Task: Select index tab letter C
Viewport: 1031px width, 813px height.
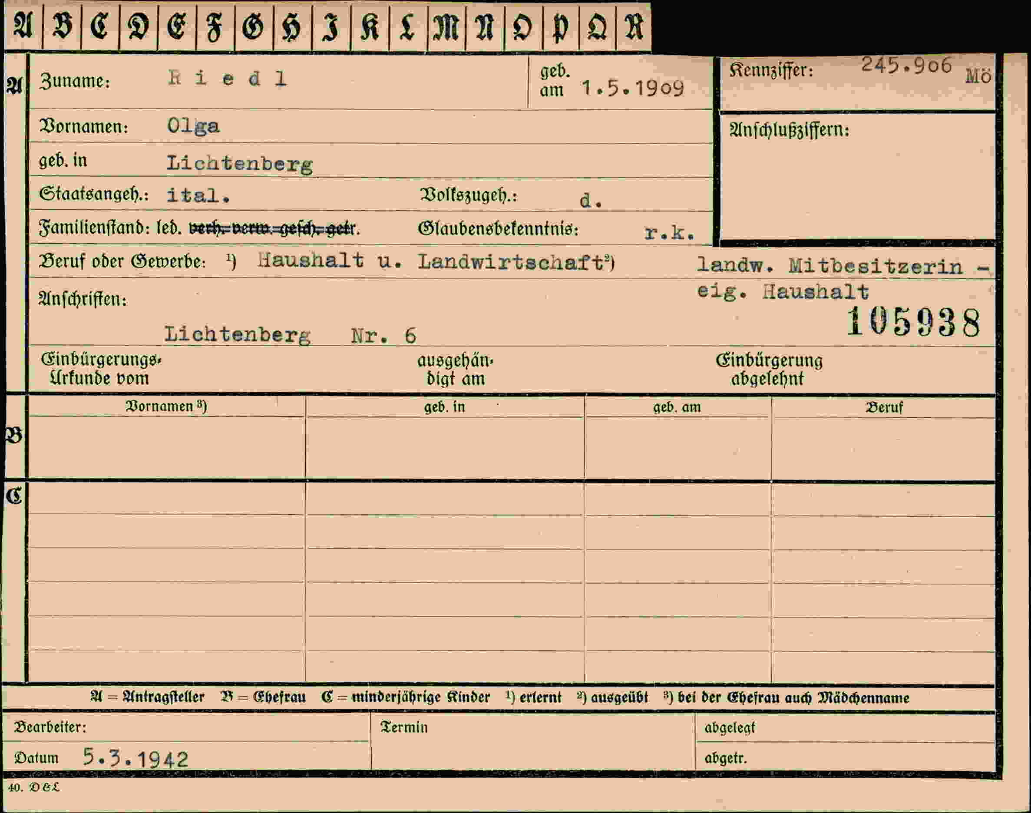Action: [x=100, y=26]
